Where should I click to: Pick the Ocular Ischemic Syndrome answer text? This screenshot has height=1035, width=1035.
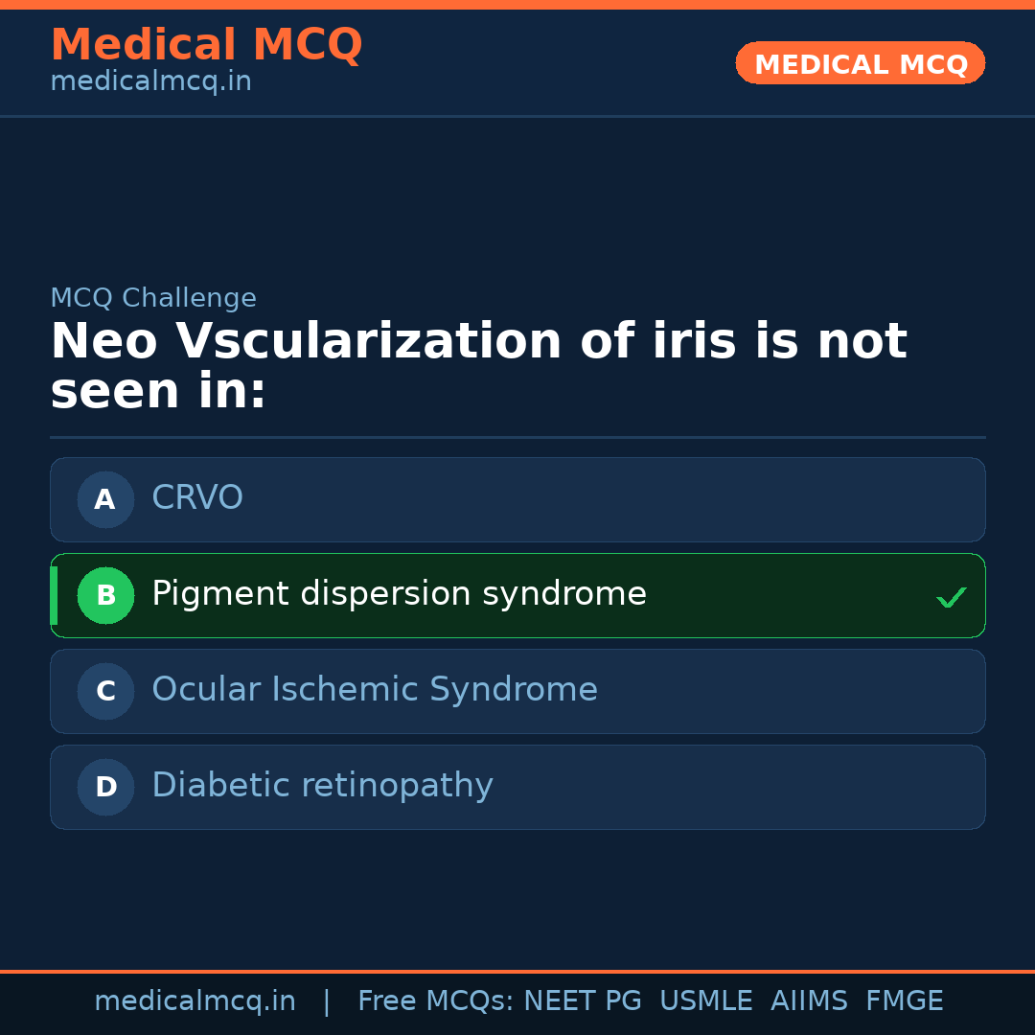[375, 690]
